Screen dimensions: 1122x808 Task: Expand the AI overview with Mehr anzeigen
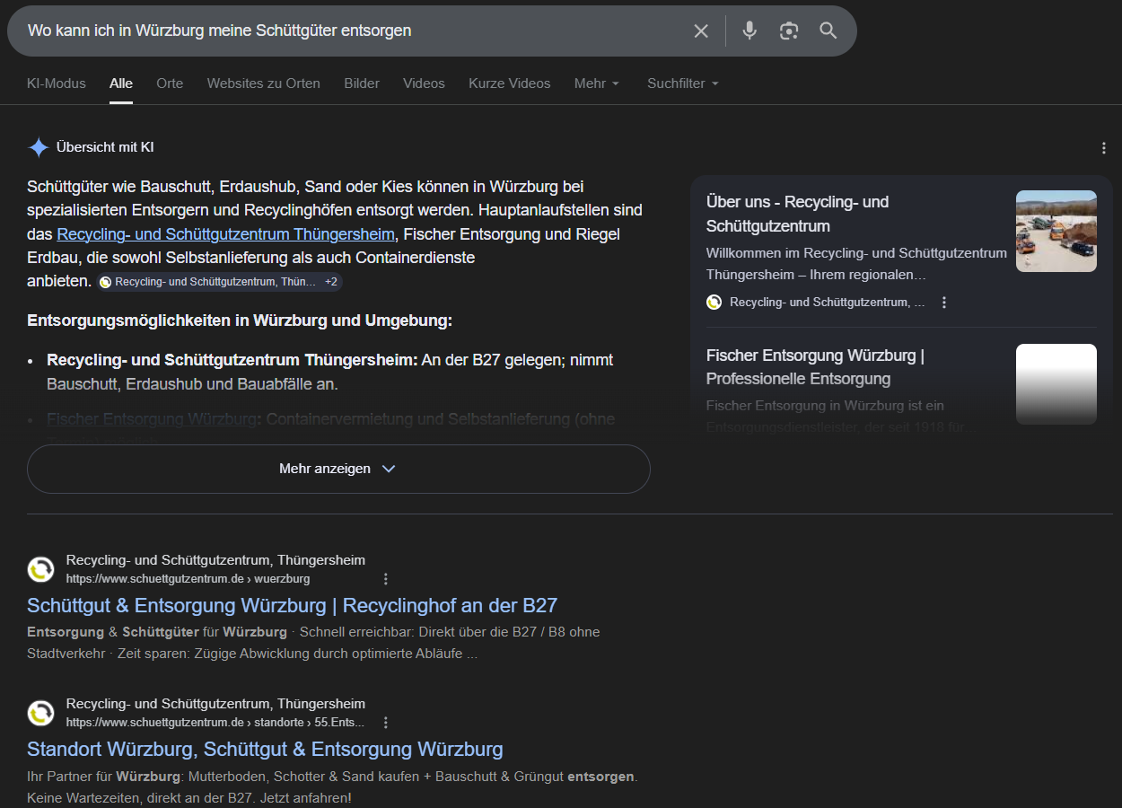click(337, 468)
